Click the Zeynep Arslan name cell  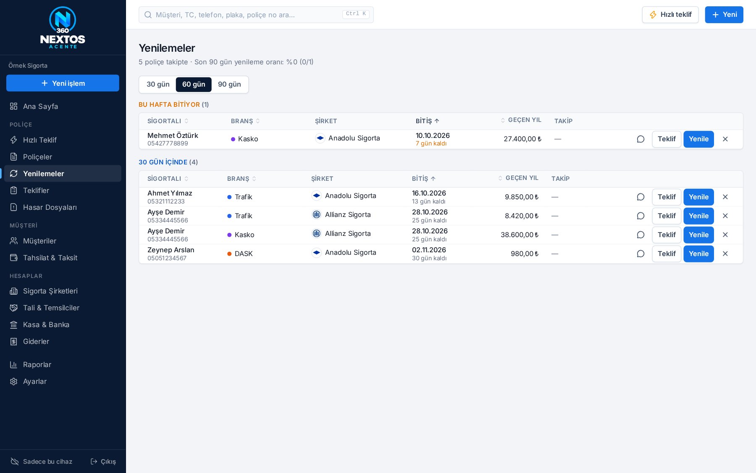coord(171,250)
